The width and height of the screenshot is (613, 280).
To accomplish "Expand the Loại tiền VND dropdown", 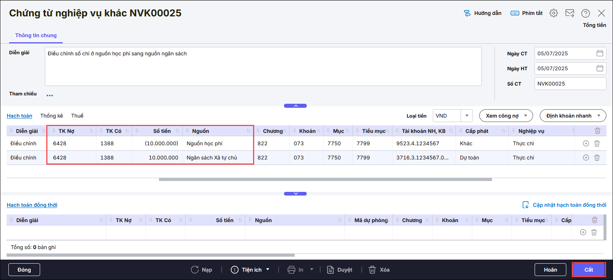I will pos(466,116).
